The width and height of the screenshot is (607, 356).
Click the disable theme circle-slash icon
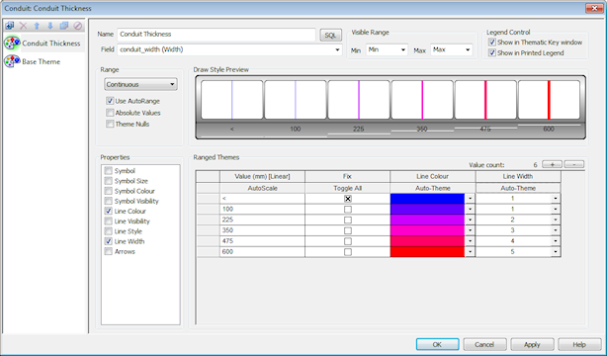coord(78,26)
